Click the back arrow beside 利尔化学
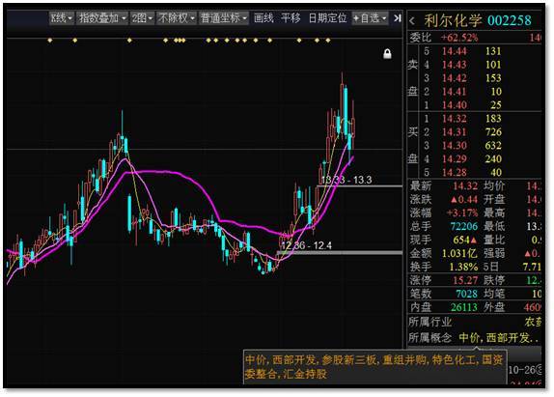 (x=412, y=21)
